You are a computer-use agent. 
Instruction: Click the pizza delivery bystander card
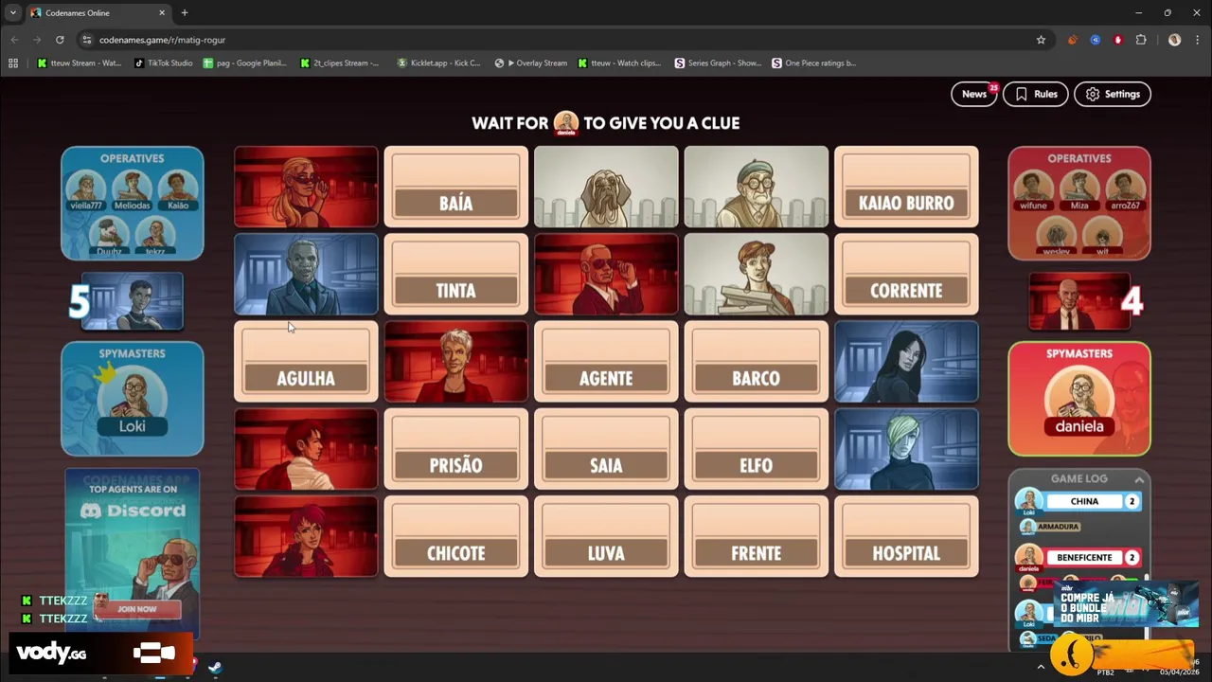click(756, 274)
